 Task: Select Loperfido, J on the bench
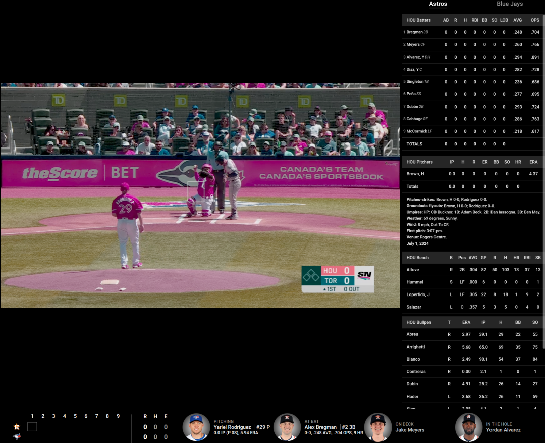coord(418,294)
